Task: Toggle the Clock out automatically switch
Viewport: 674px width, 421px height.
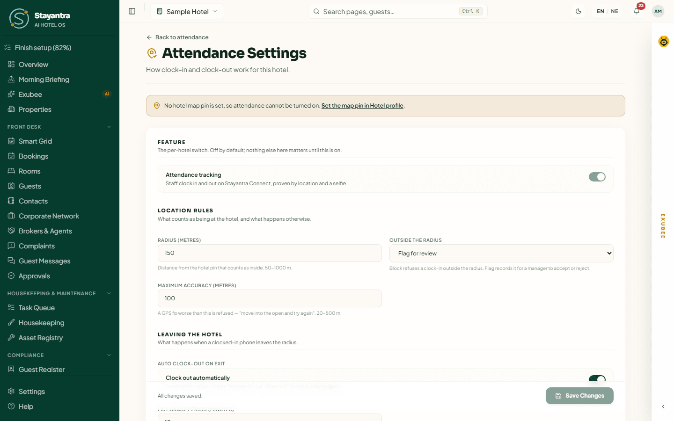Action: click(597, 379)
